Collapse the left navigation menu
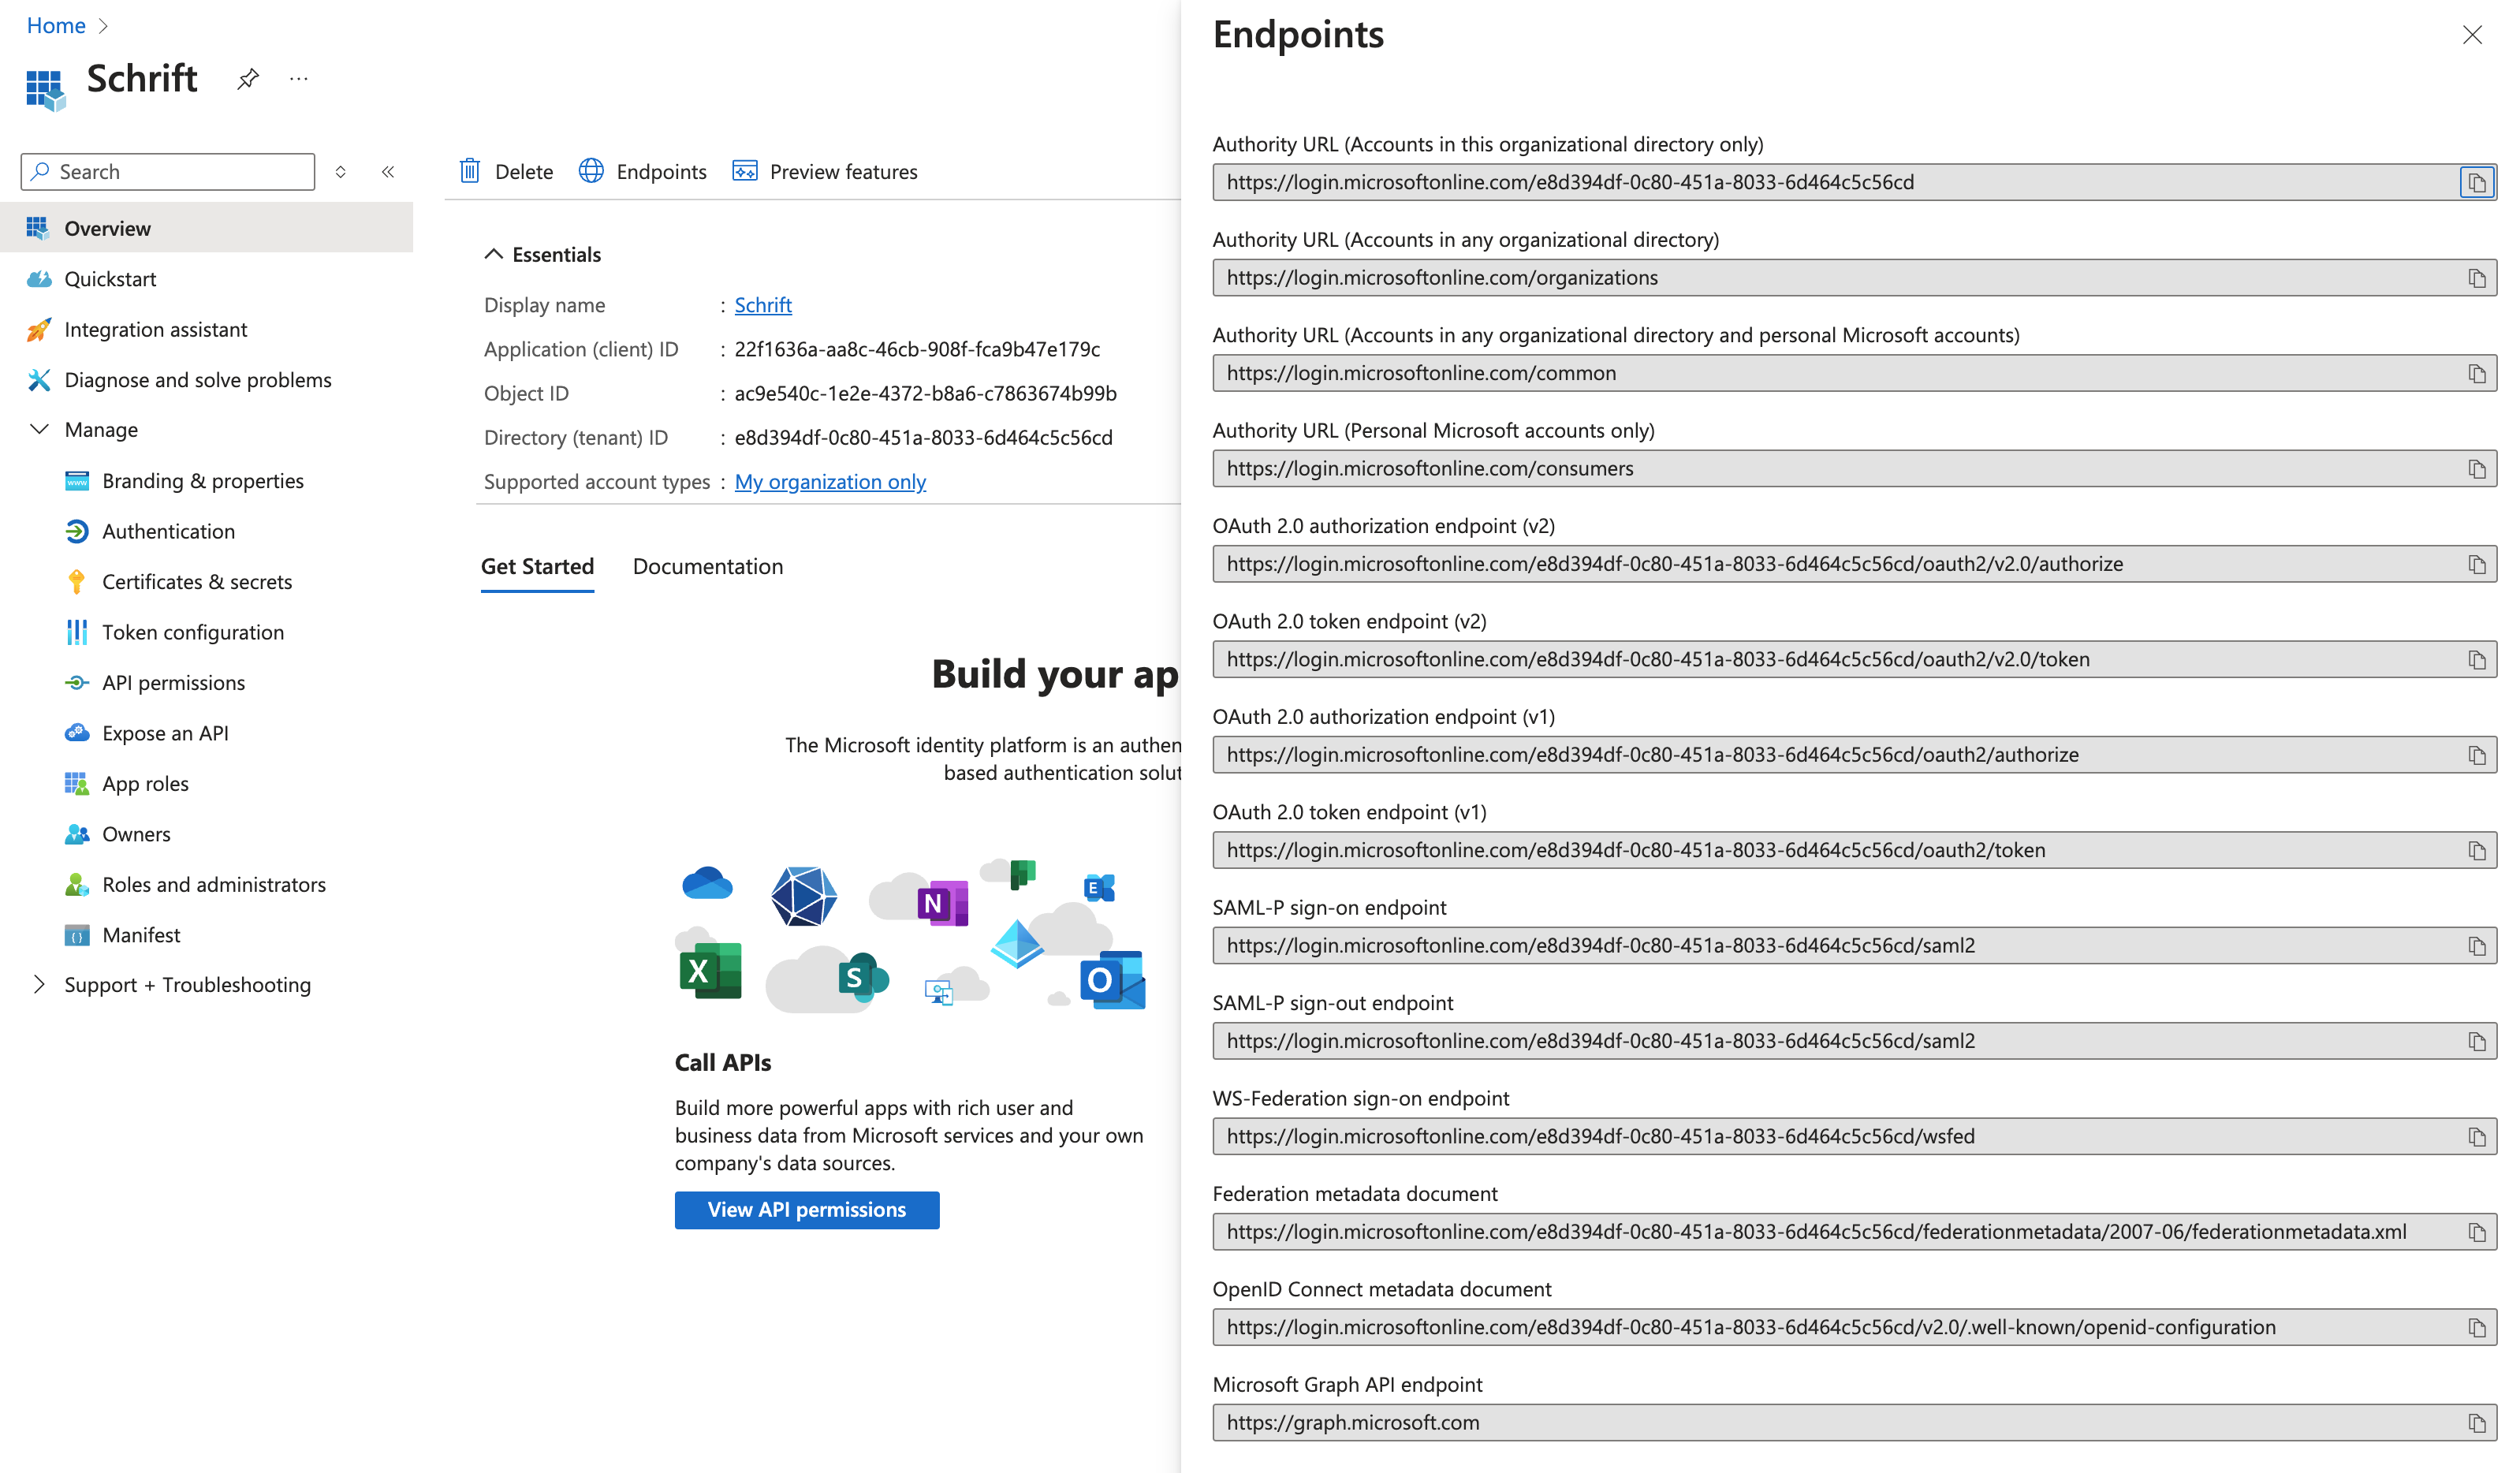This screenshot has width=2520, height=1473. (388, 172)
